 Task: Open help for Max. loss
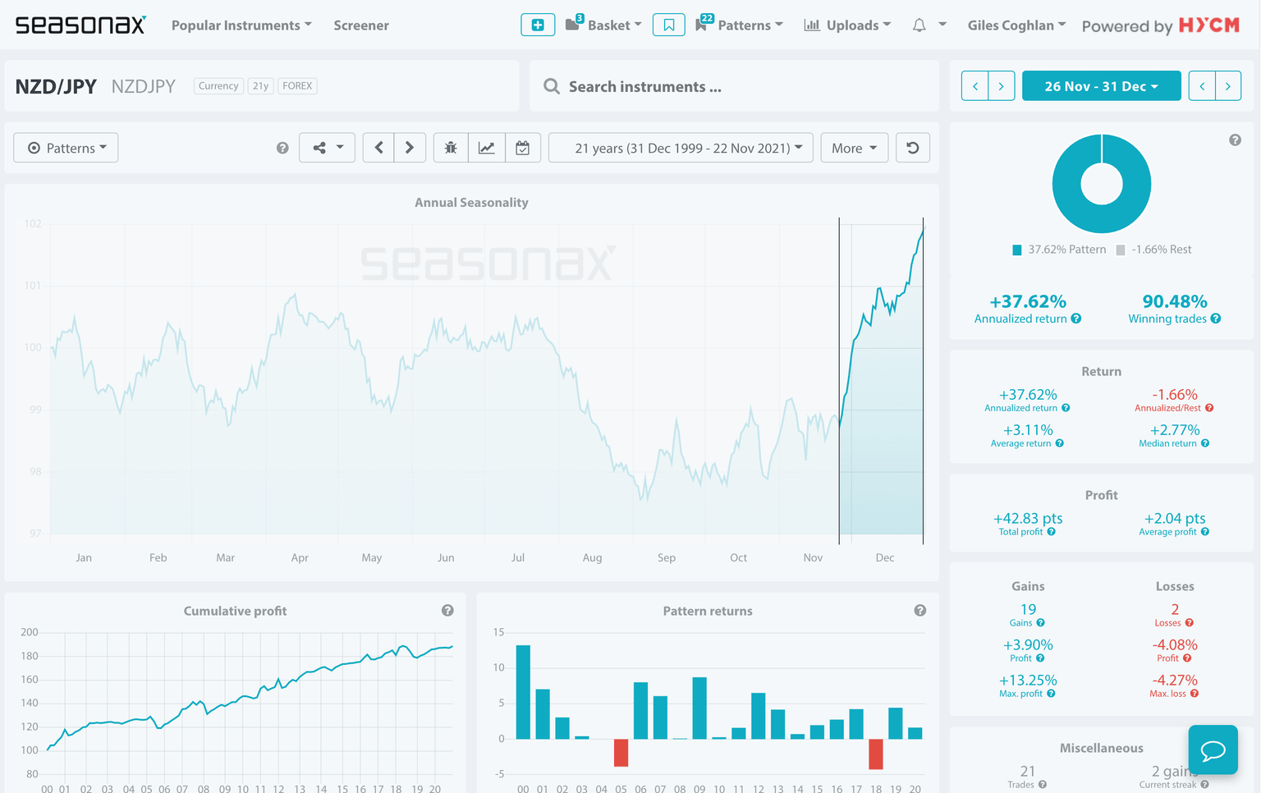(1195, 694)
